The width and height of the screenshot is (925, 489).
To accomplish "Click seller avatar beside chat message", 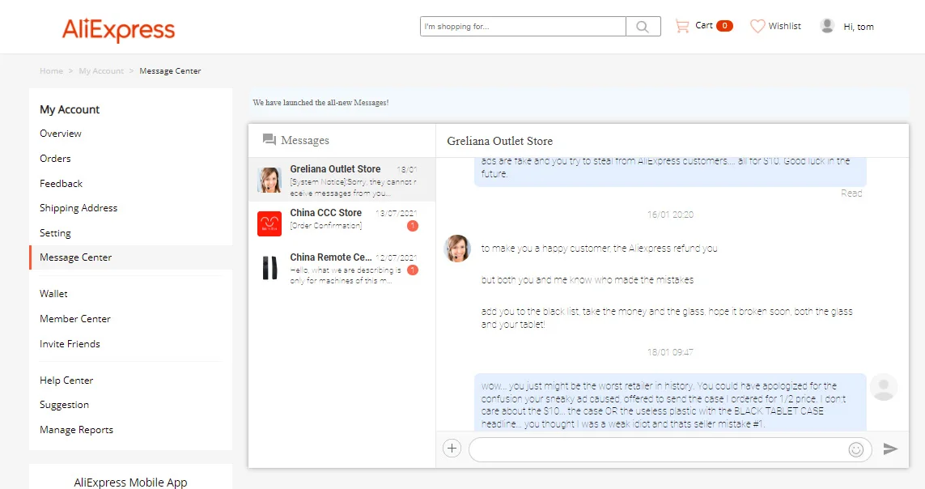I will pos(457,249).
